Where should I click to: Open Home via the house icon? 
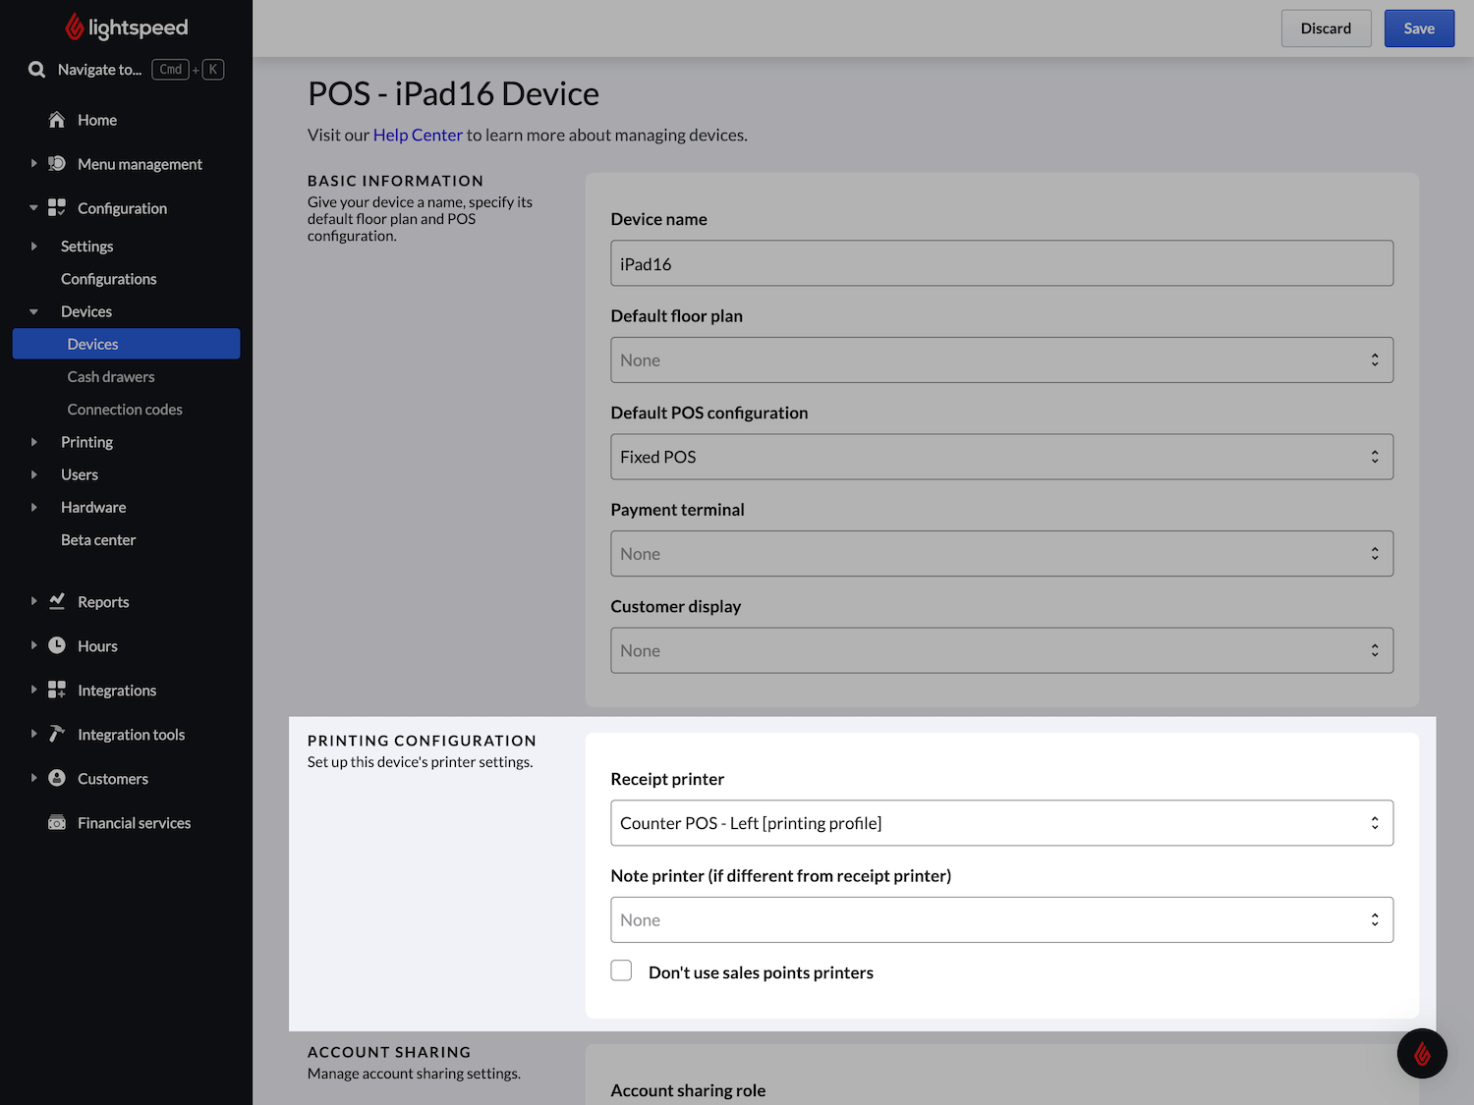tap(57, 120)
